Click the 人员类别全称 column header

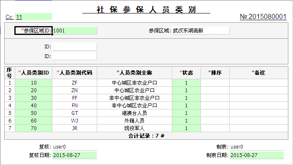pyautogui.click(x=134, y=73)
